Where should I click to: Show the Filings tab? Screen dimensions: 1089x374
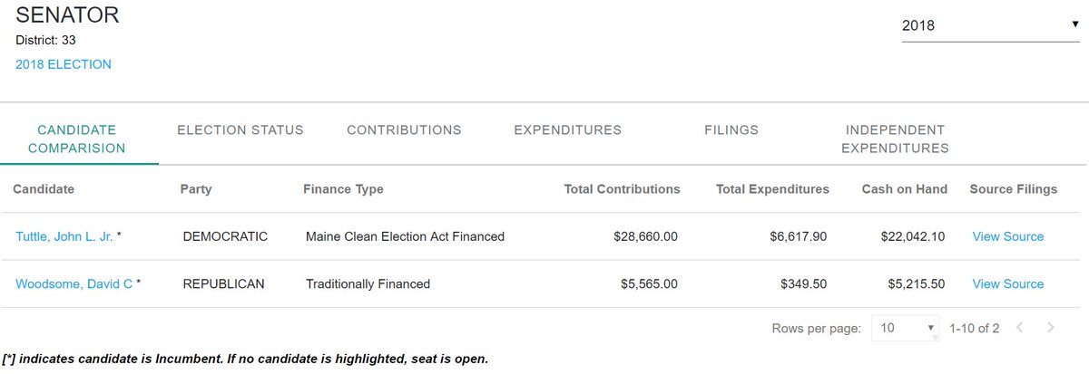click(x=731, y=129)
